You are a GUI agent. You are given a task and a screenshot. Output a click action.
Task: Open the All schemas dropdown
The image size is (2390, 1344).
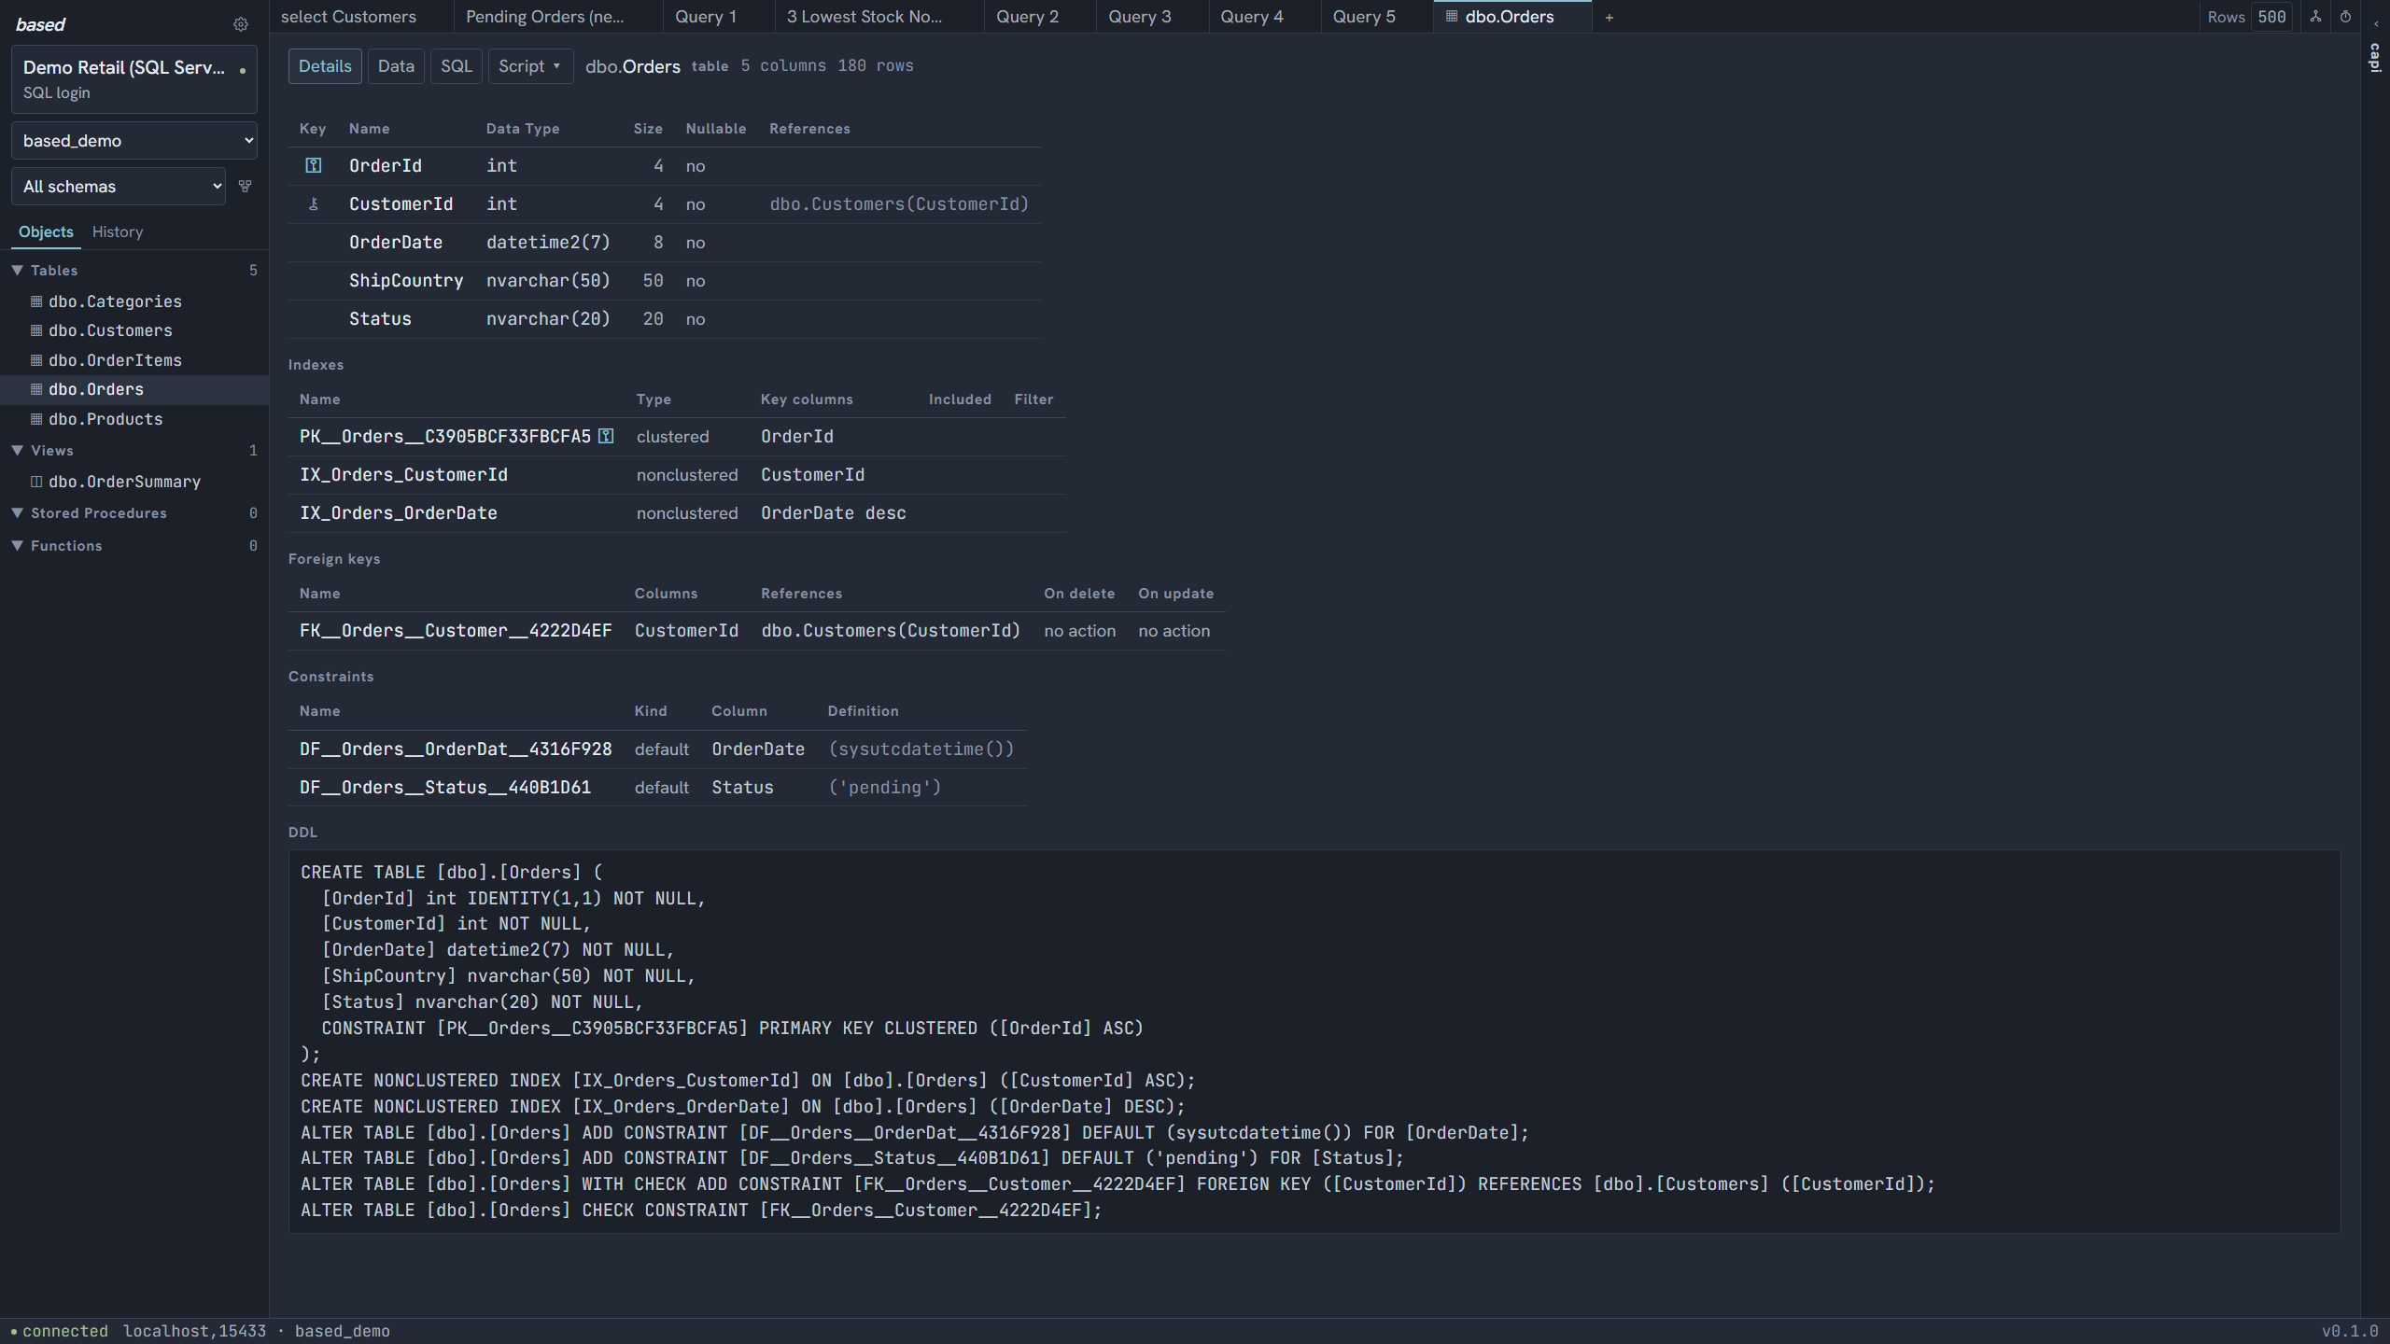click(x=119, y=186)
